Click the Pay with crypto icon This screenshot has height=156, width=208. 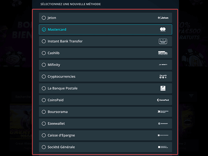coord(163,76)
